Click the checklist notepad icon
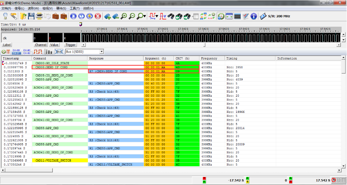The image size is (347, 185). (x=245, y=16)
